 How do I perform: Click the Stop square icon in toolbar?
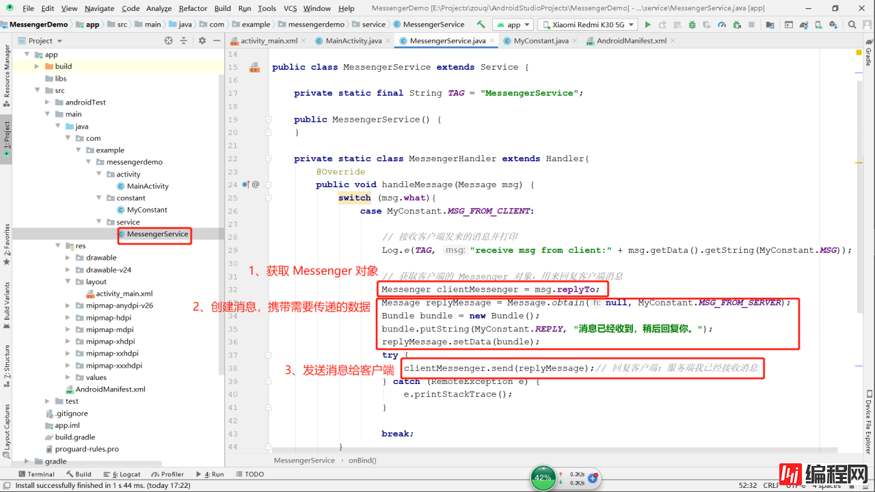click(751, 25)
